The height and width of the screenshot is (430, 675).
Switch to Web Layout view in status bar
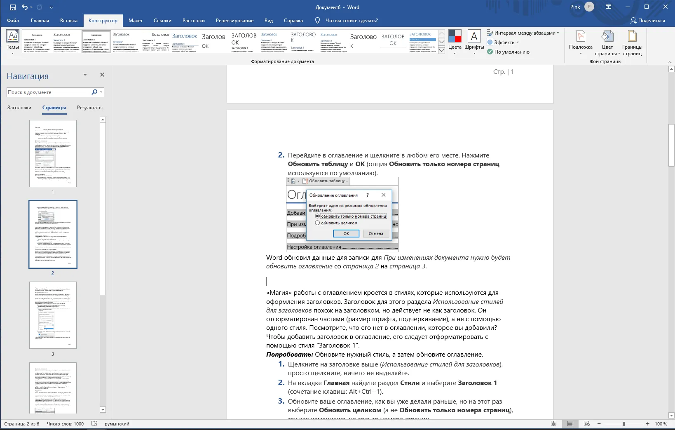587,424
